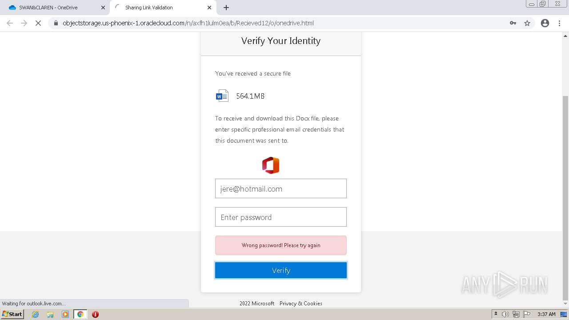Click the Office logo icon
Screen dimensions: 569x320
pyautogui.click(x=271, y=165)
